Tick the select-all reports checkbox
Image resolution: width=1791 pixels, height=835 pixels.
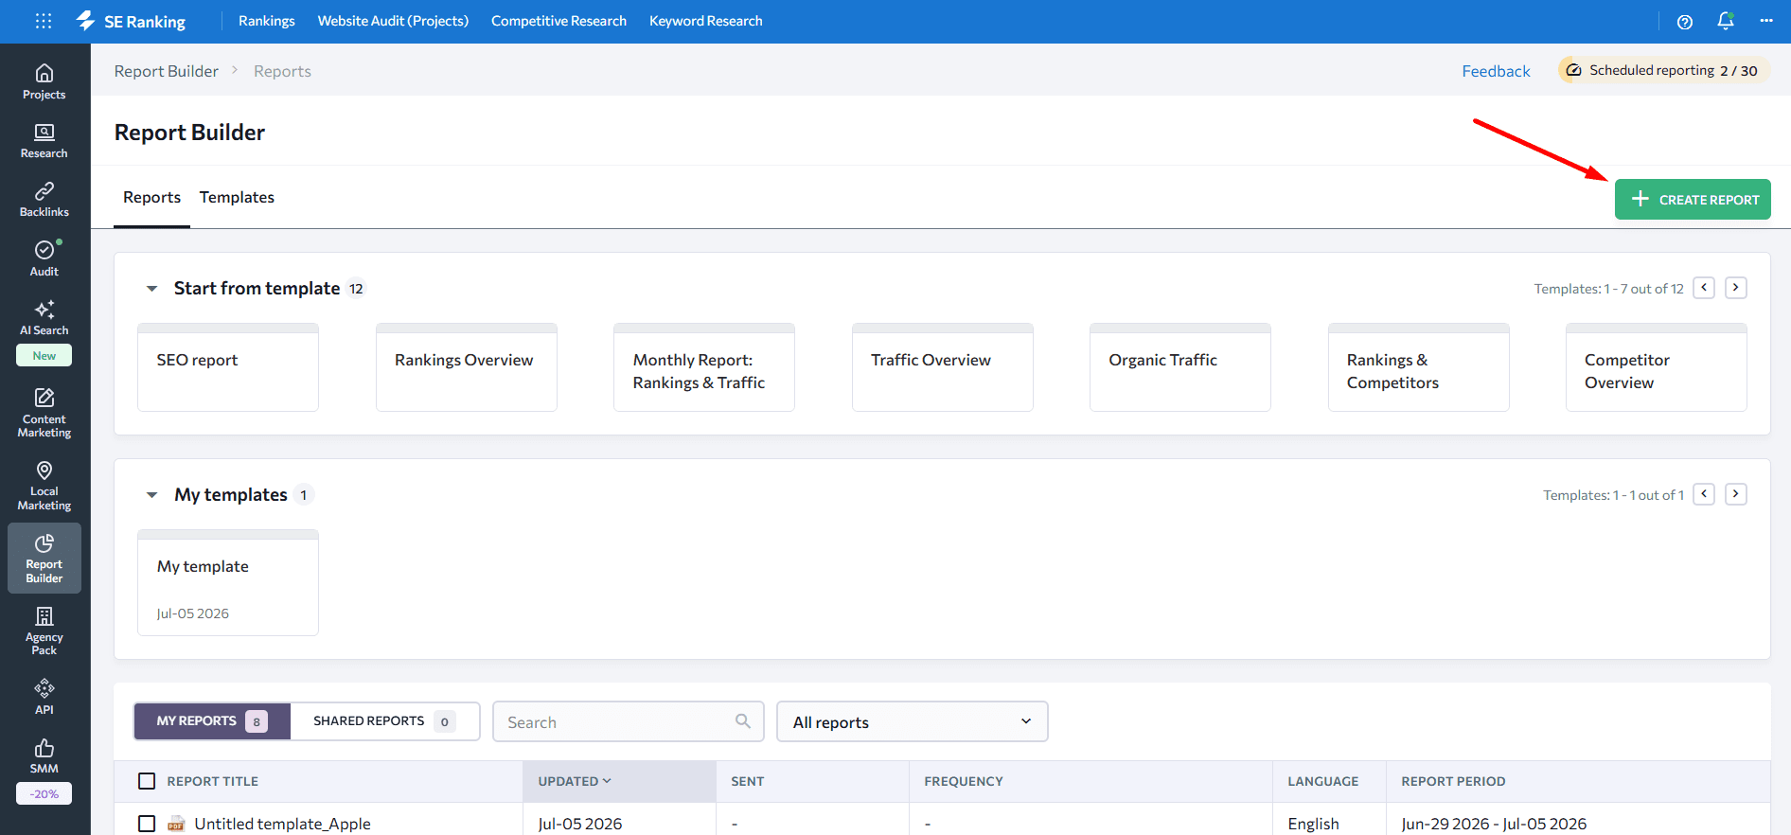147,781
